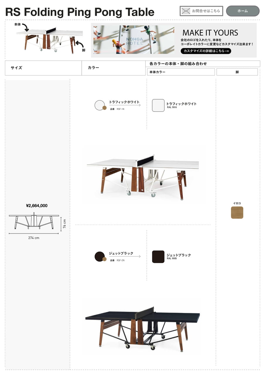Open the NOHGA HOTEL banner image

click(134, 40)
